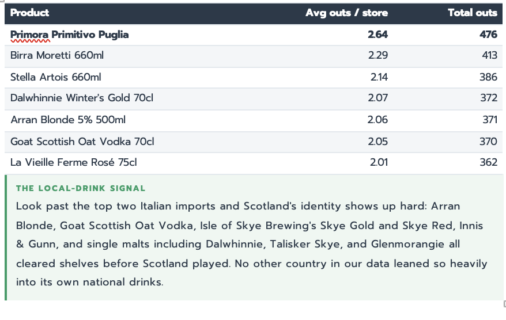This screenshot has height=320, width=506.
Task: Click inside the callout paragraph about Scotland
Action: 252,244
